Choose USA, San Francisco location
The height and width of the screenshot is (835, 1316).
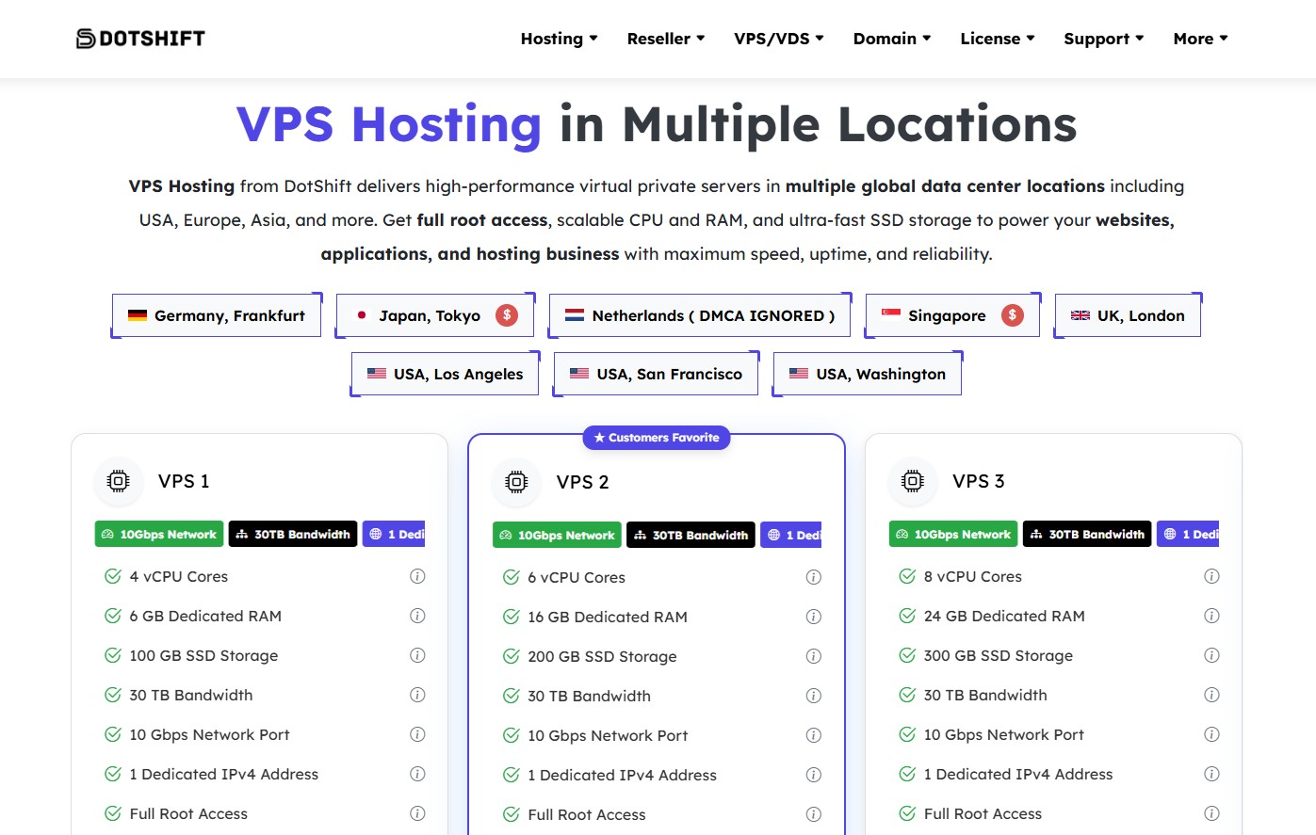coord(656,374)
